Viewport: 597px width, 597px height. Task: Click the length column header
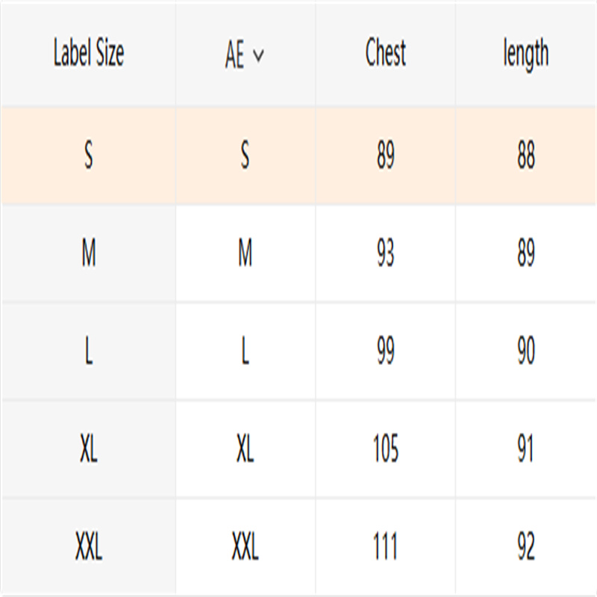tap(526, 54)
